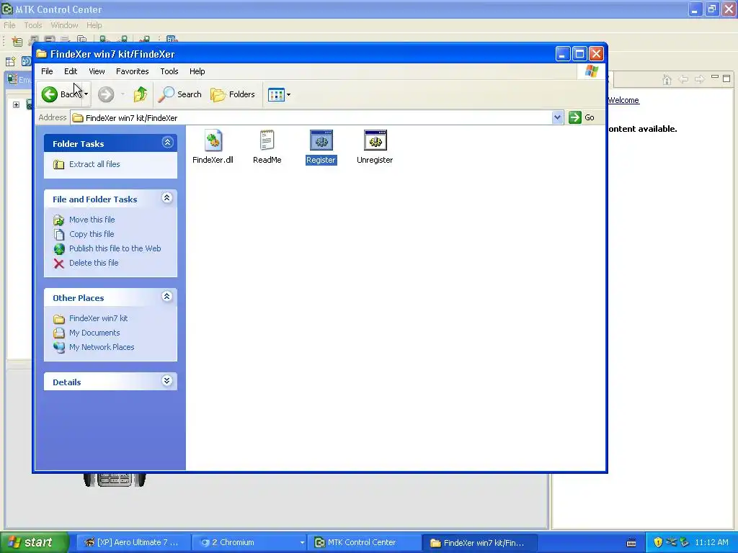The image size is (738, 553).
Task: Open the Address bar dropdown list
Action: [x=557, y=117]
